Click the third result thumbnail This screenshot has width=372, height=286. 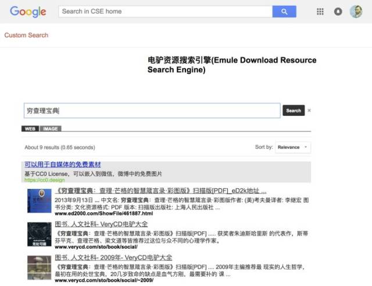[40, 268]
